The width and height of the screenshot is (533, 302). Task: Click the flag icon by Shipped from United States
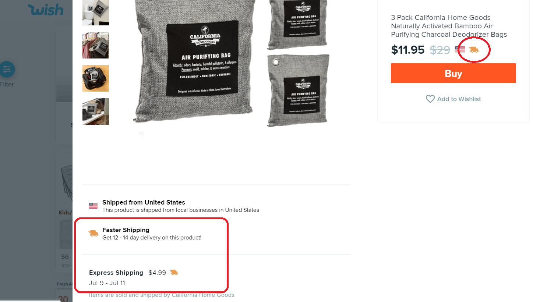[93, 206]
